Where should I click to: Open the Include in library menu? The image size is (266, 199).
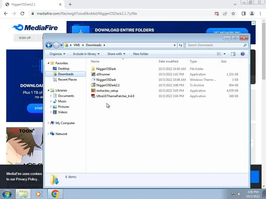(86, 54)
